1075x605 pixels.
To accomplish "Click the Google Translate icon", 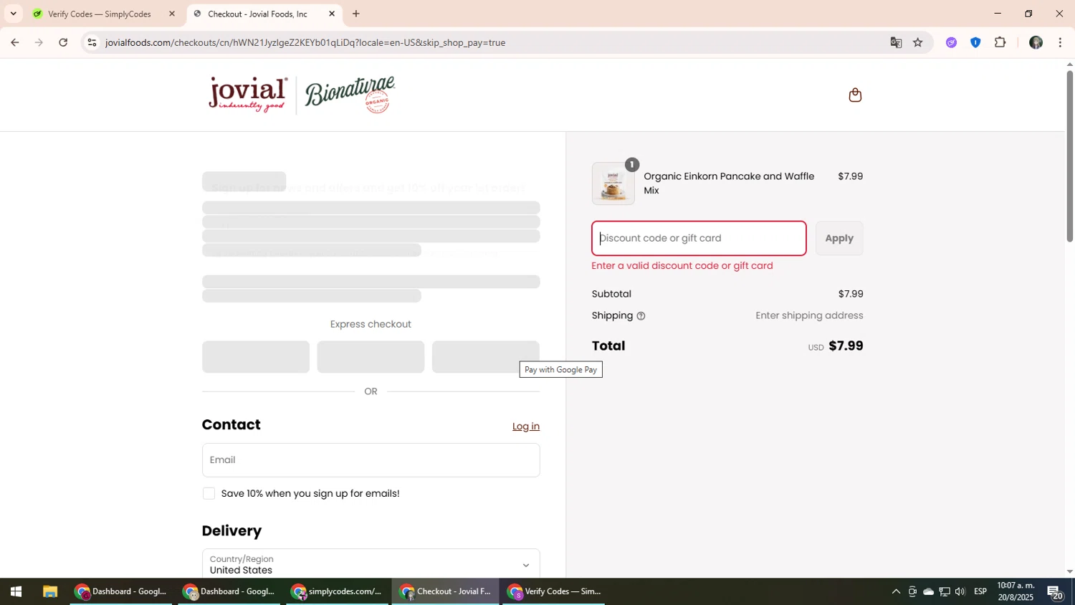I will tap(896, 43).
